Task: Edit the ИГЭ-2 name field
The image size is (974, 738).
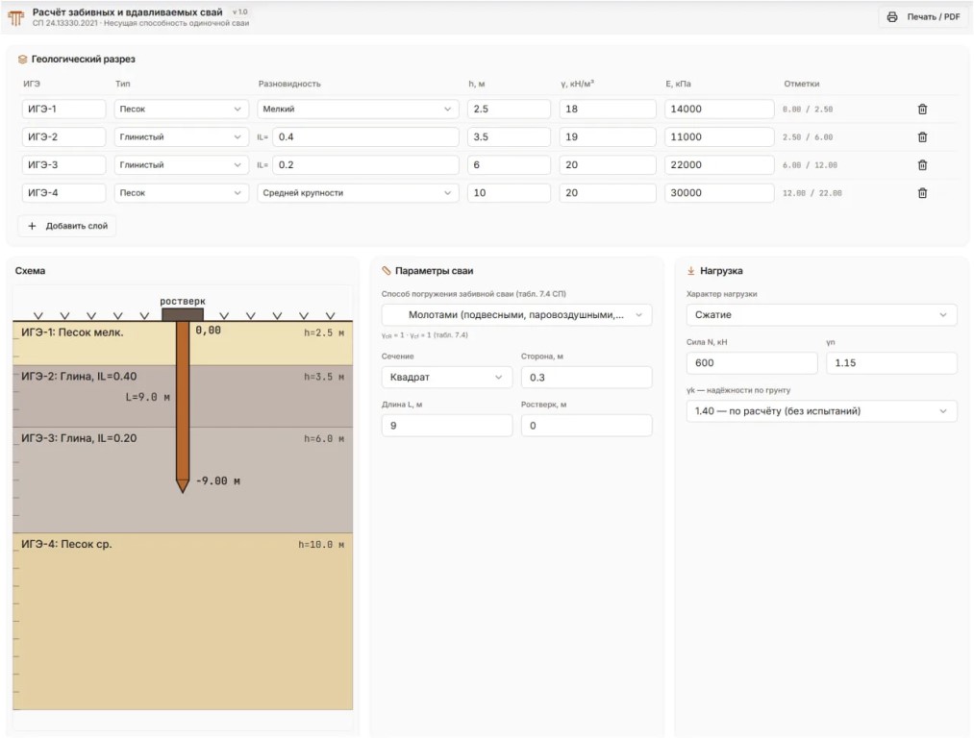Action: (x=64, y=136)
